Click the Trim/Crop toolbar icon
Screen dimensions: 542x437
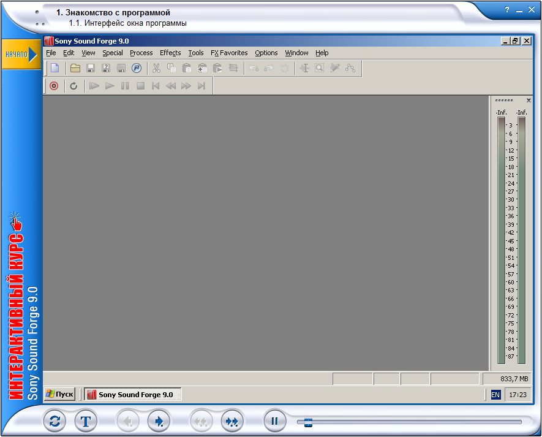(233, 68)
